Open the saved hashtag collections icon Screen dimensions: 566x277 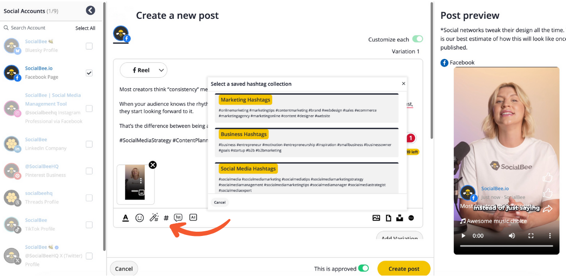tap(166, 218)
